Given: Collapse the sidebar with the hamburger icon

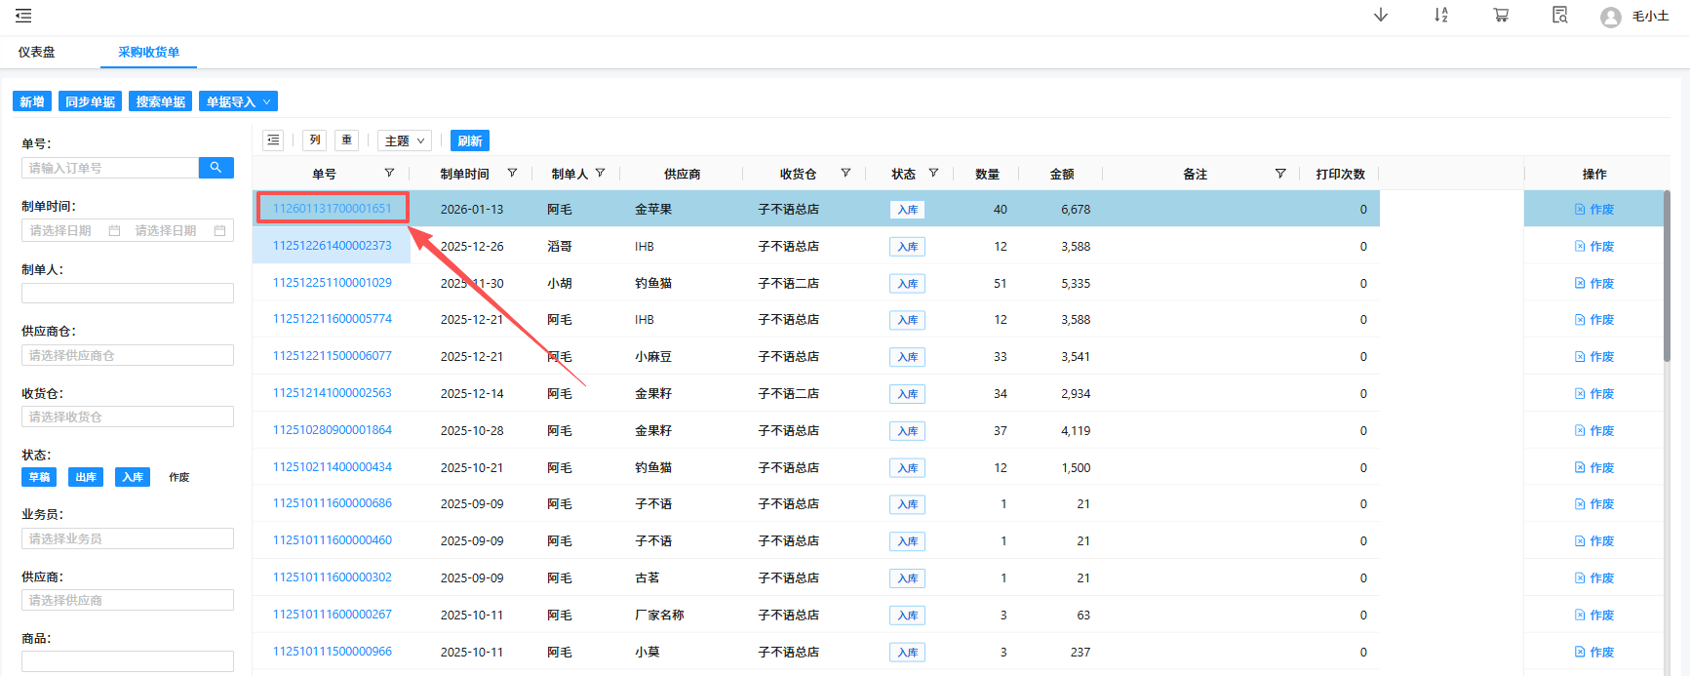Looking at the screenshot, I should [x=23, y=16].
